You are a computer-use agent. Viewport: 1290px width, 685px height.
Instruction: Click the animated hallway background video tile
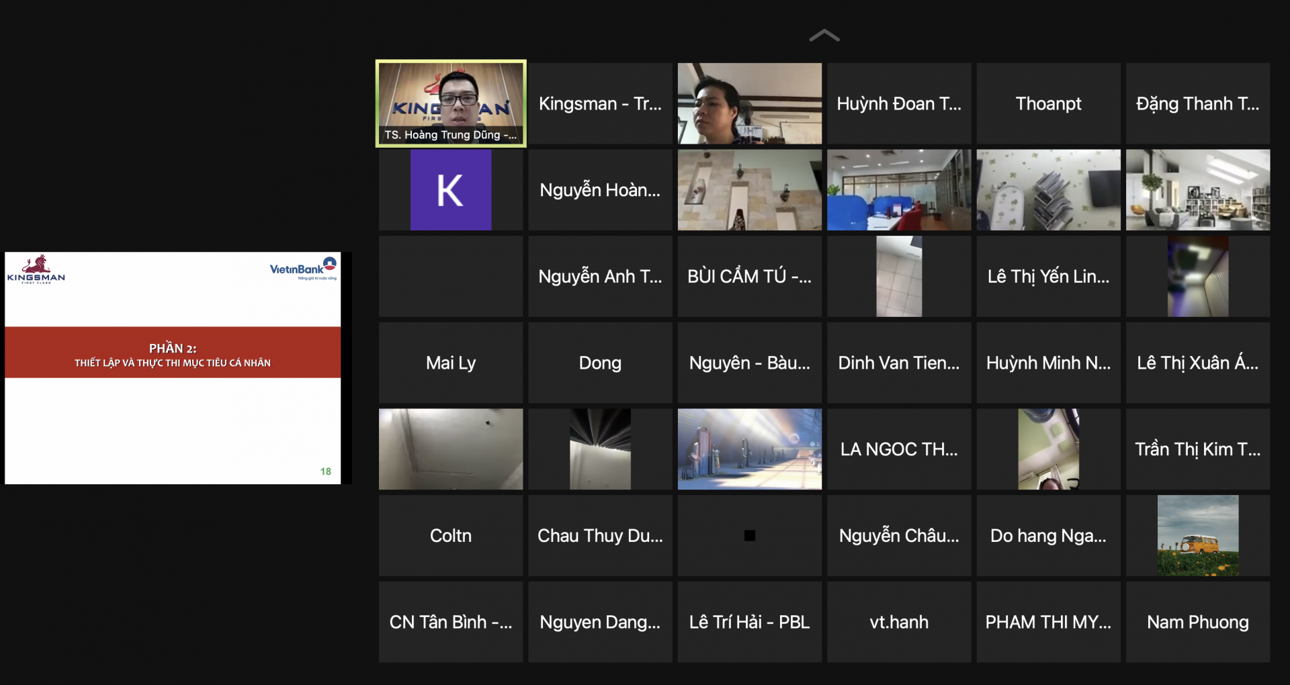pyautogui.click(x=749, y=449)
